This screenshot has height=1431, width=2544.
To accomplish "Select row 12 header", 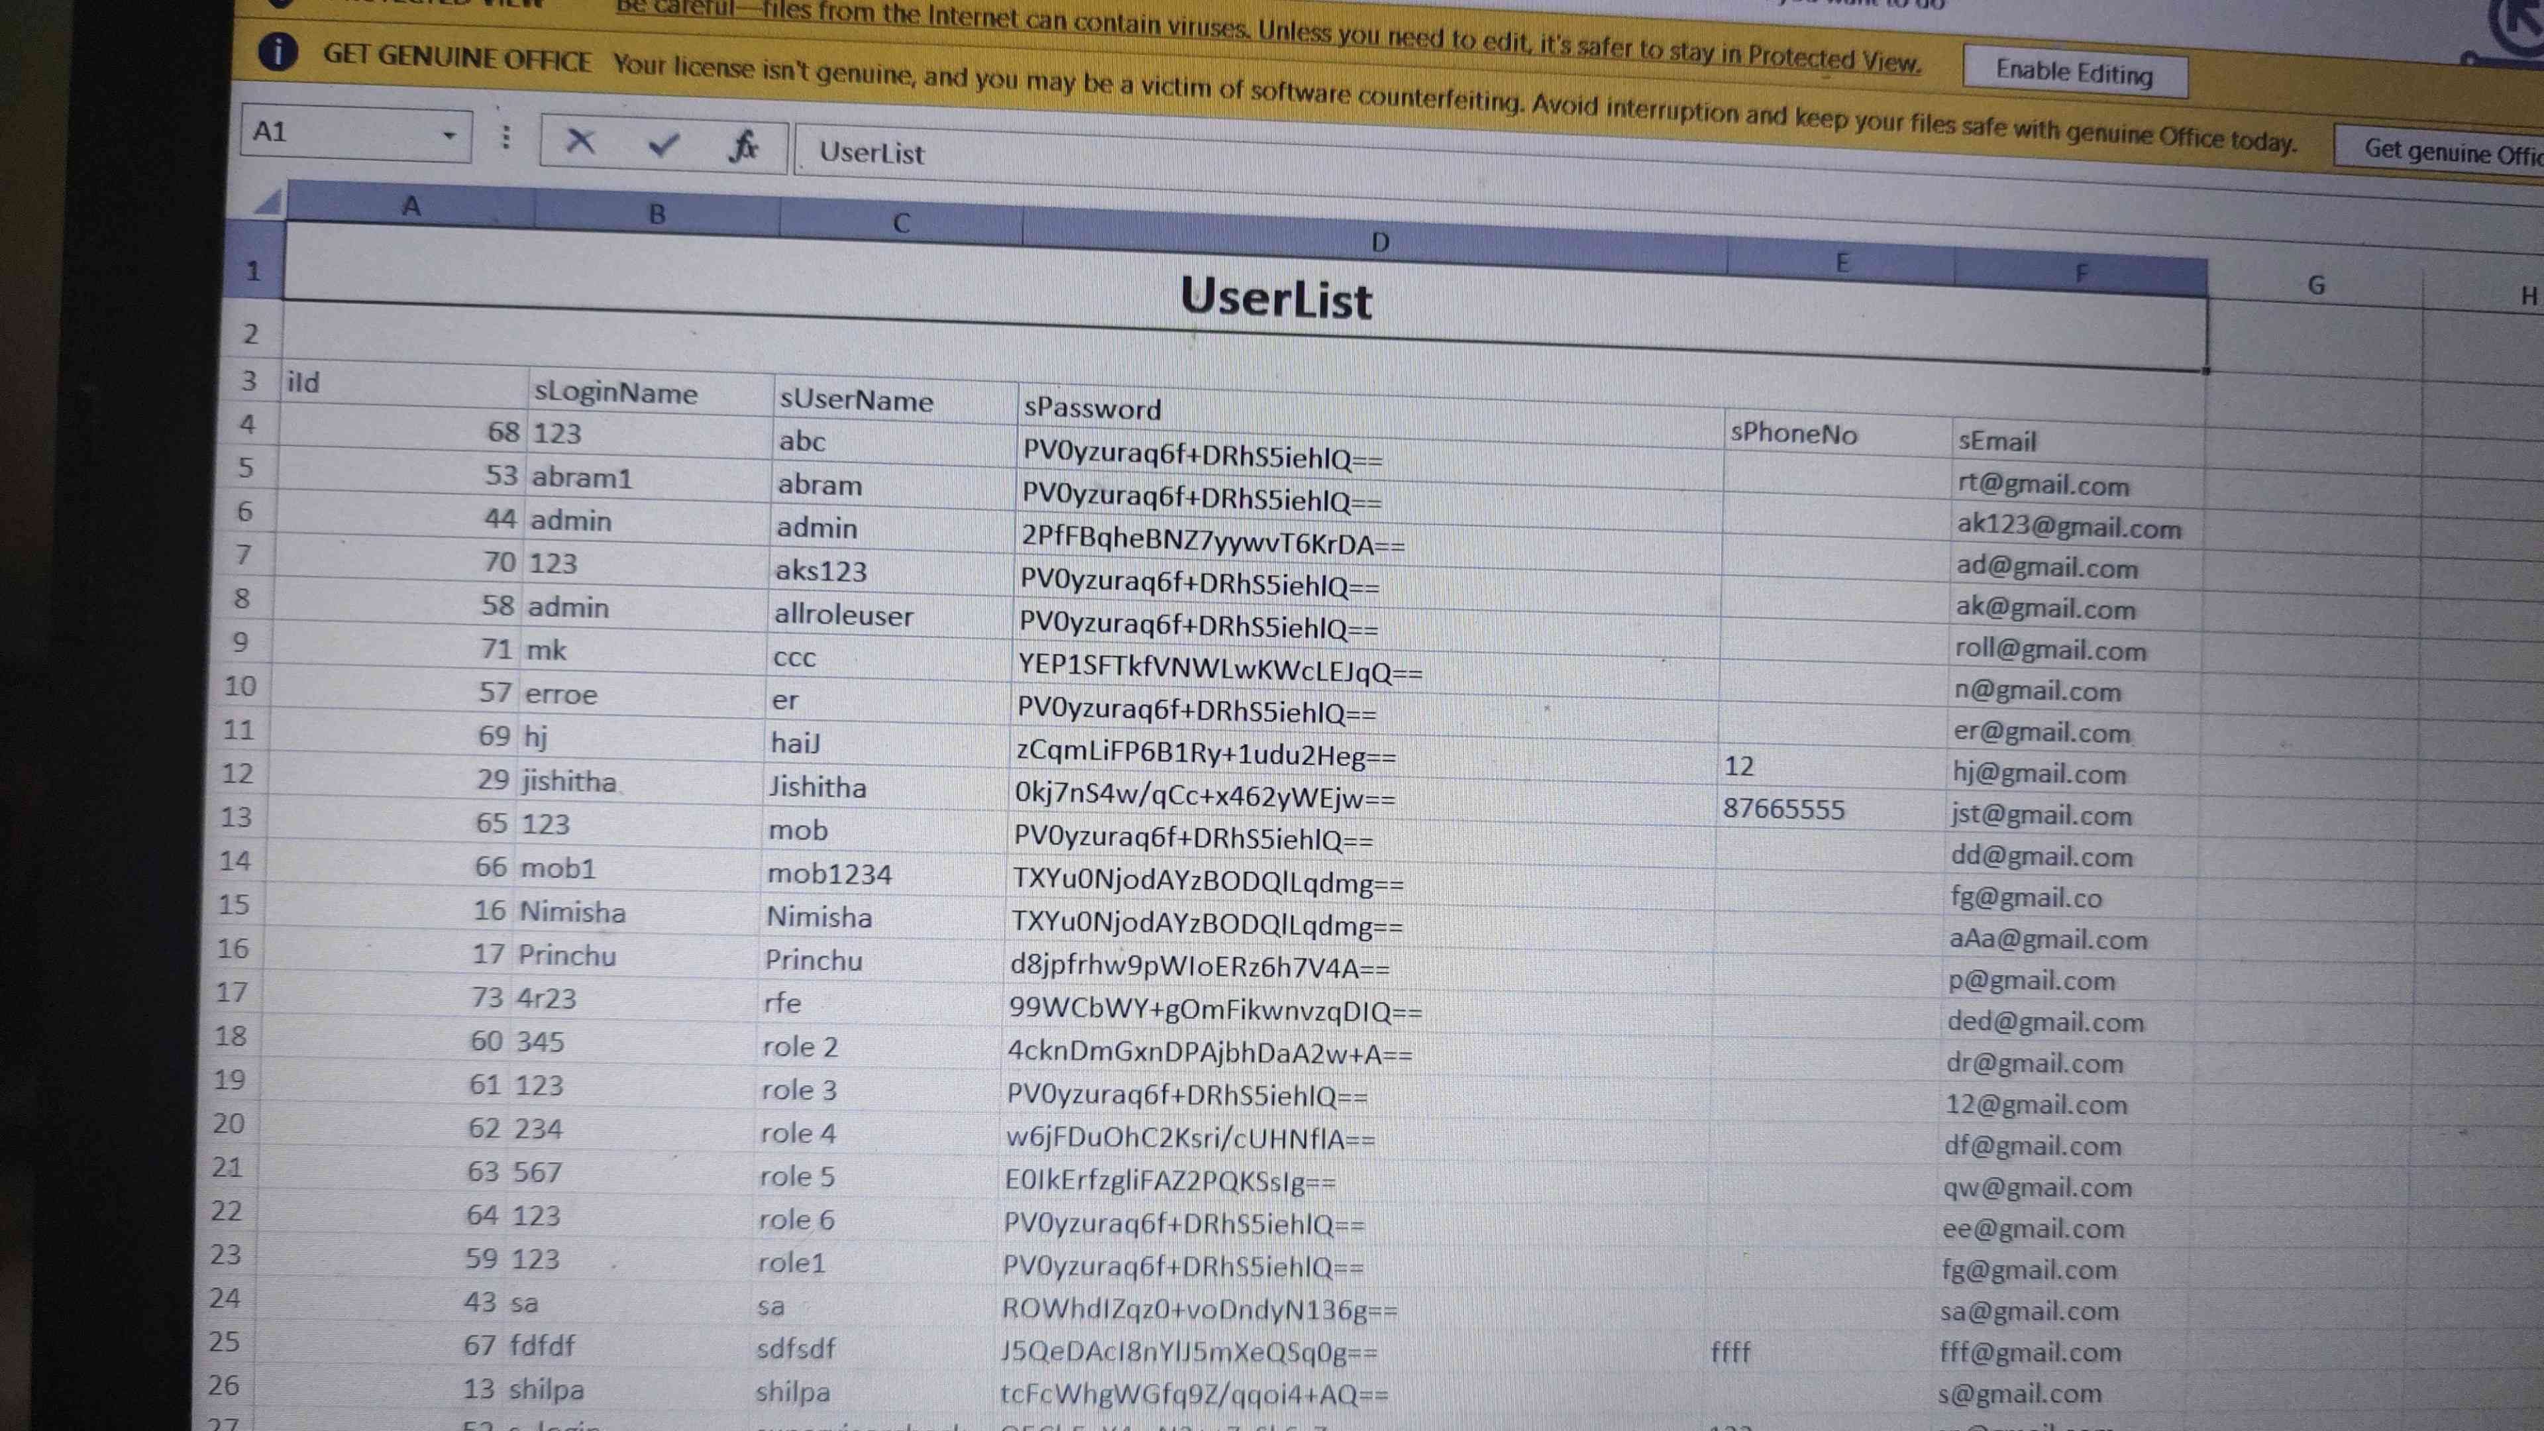I will [x=238, y=772].
